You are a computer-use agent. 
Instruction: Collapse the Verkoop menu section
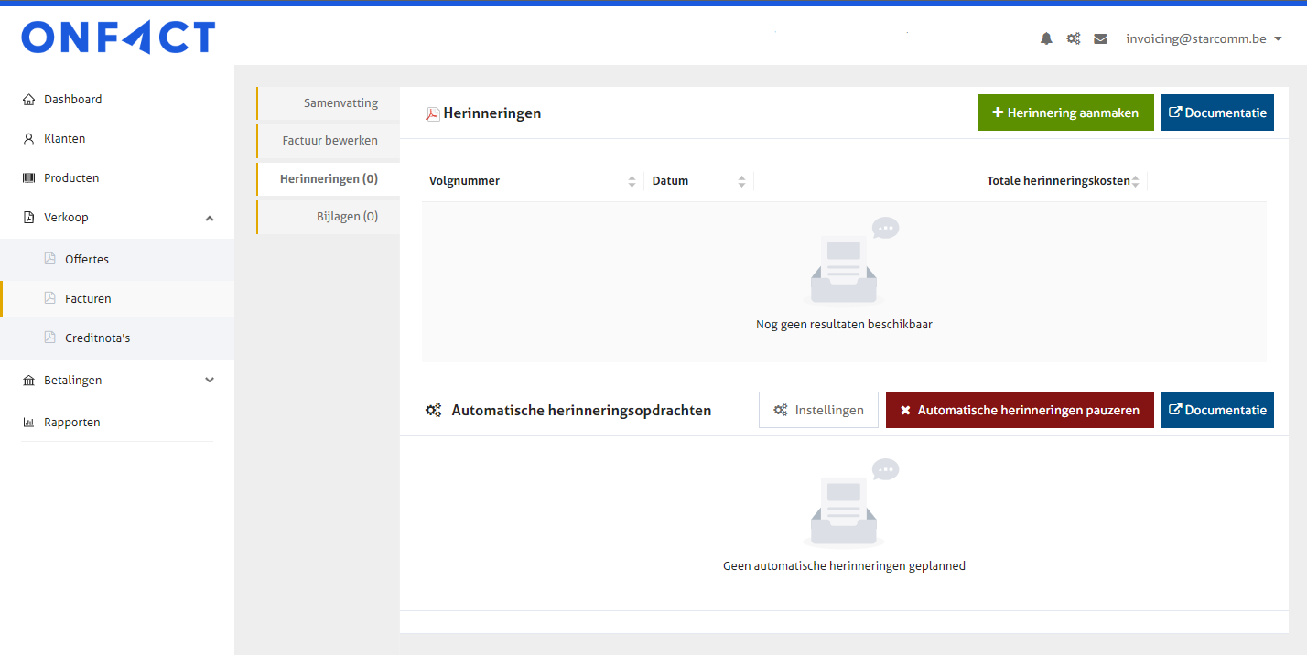[x=209, y=218]
